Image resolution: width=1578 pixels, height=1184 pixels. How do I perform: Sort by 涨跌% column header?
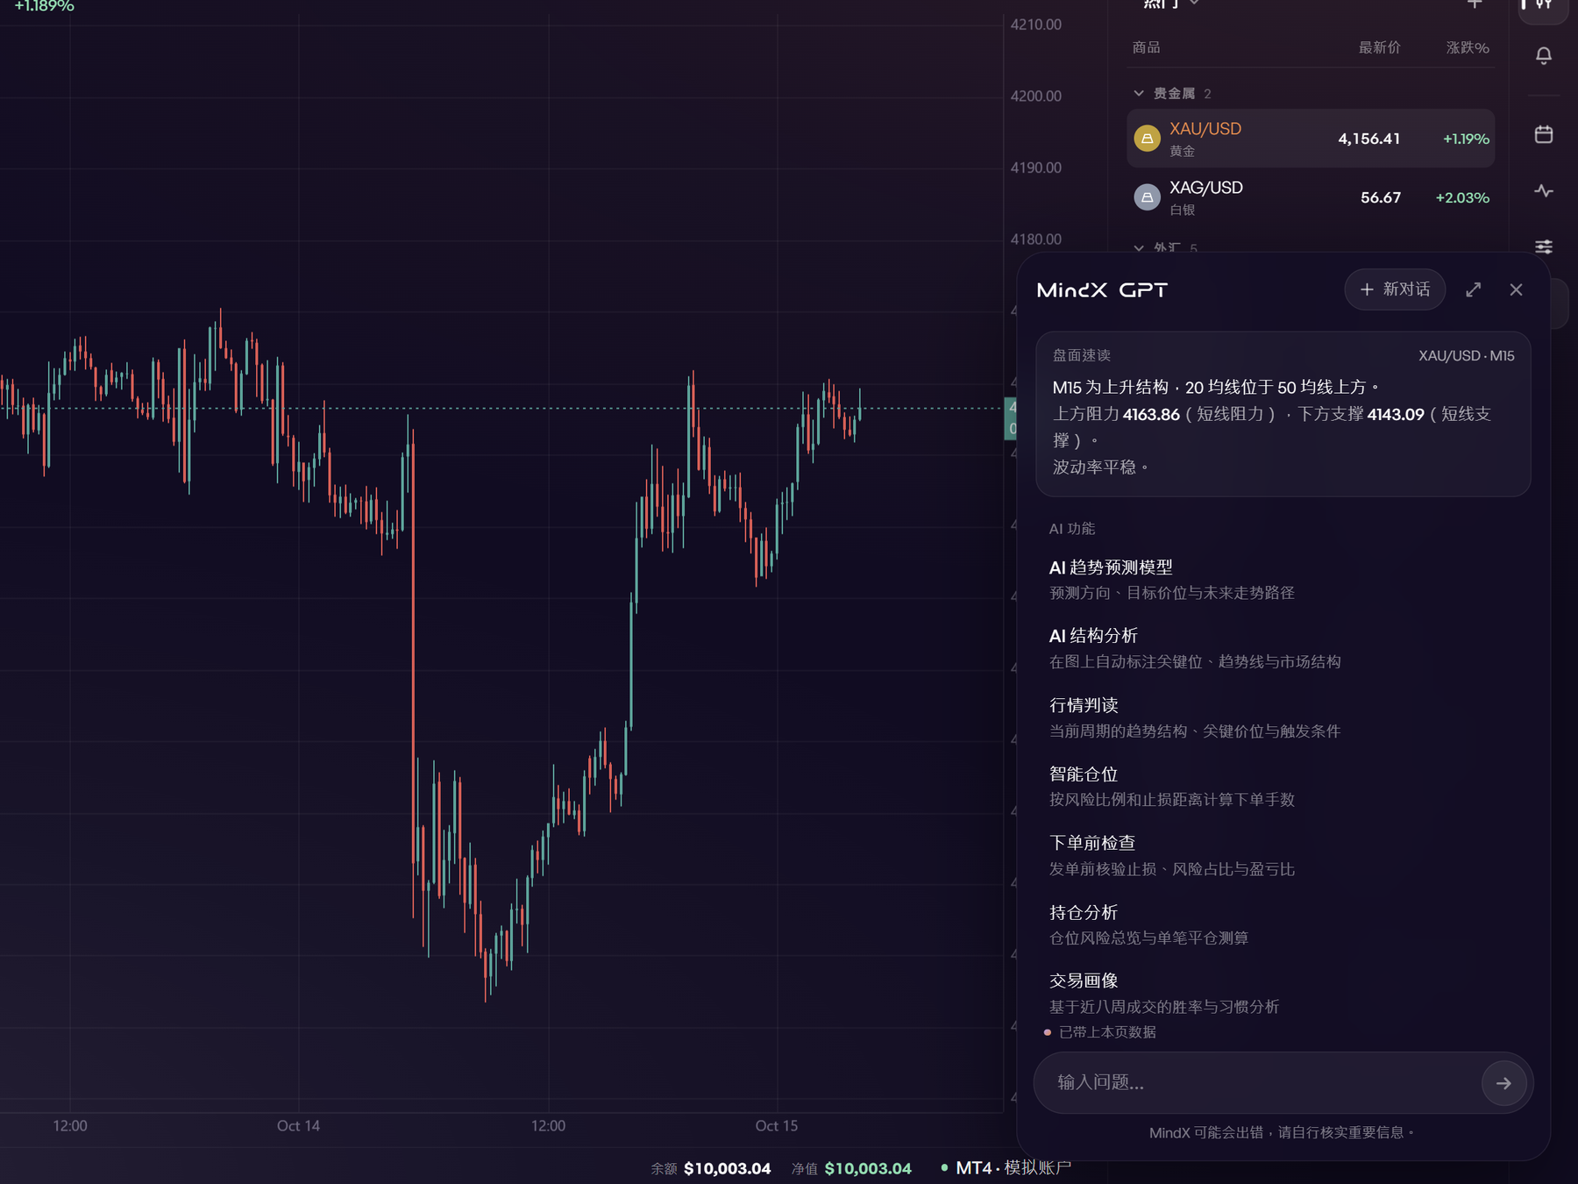point(1468,47)
